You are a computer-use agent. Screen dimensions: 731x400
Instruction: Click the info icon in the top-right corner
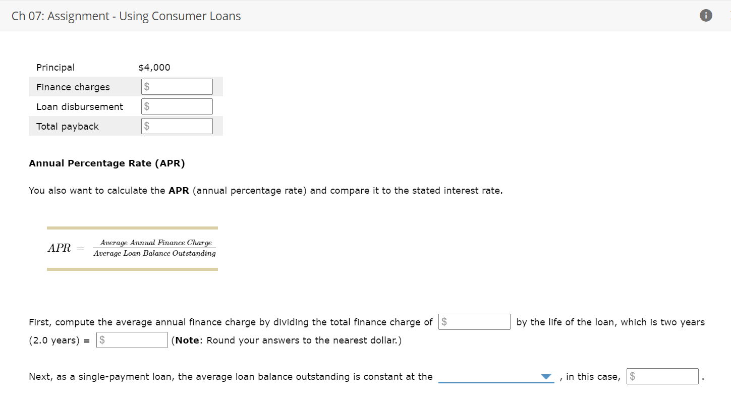pyautogui.click(x=705, y=15)
